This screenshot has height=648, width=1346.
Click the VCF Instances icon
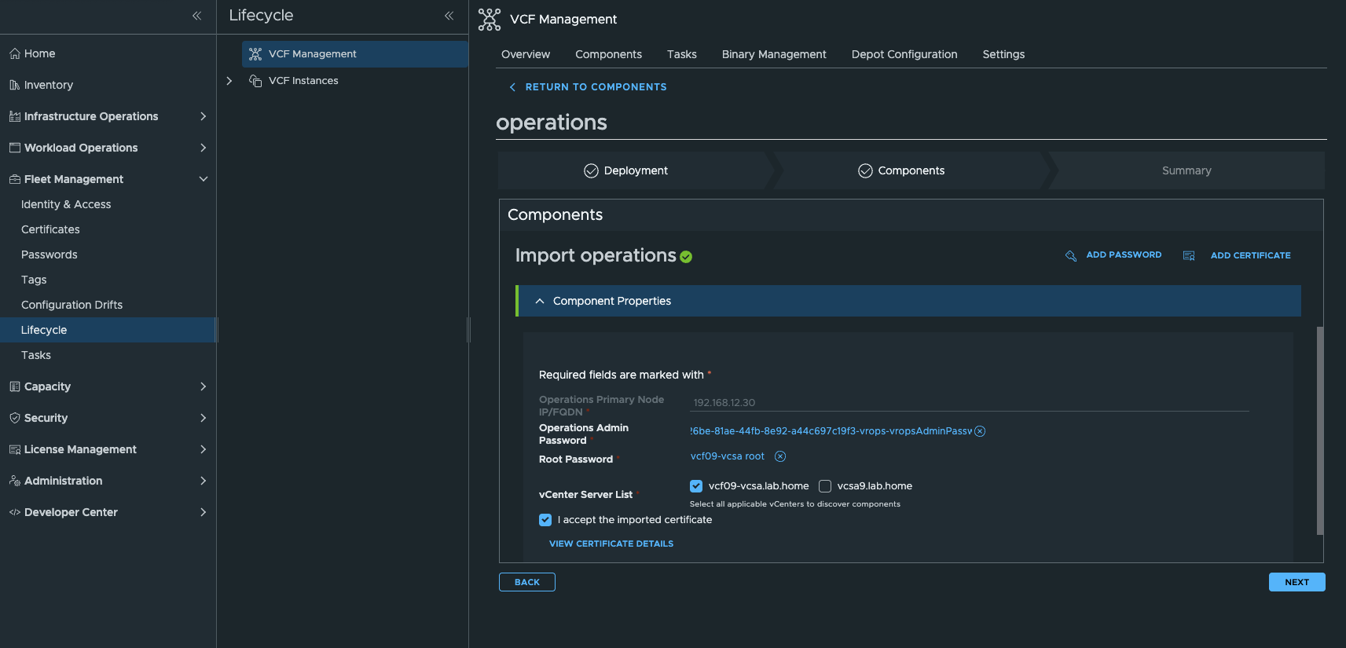coord(255,81)
